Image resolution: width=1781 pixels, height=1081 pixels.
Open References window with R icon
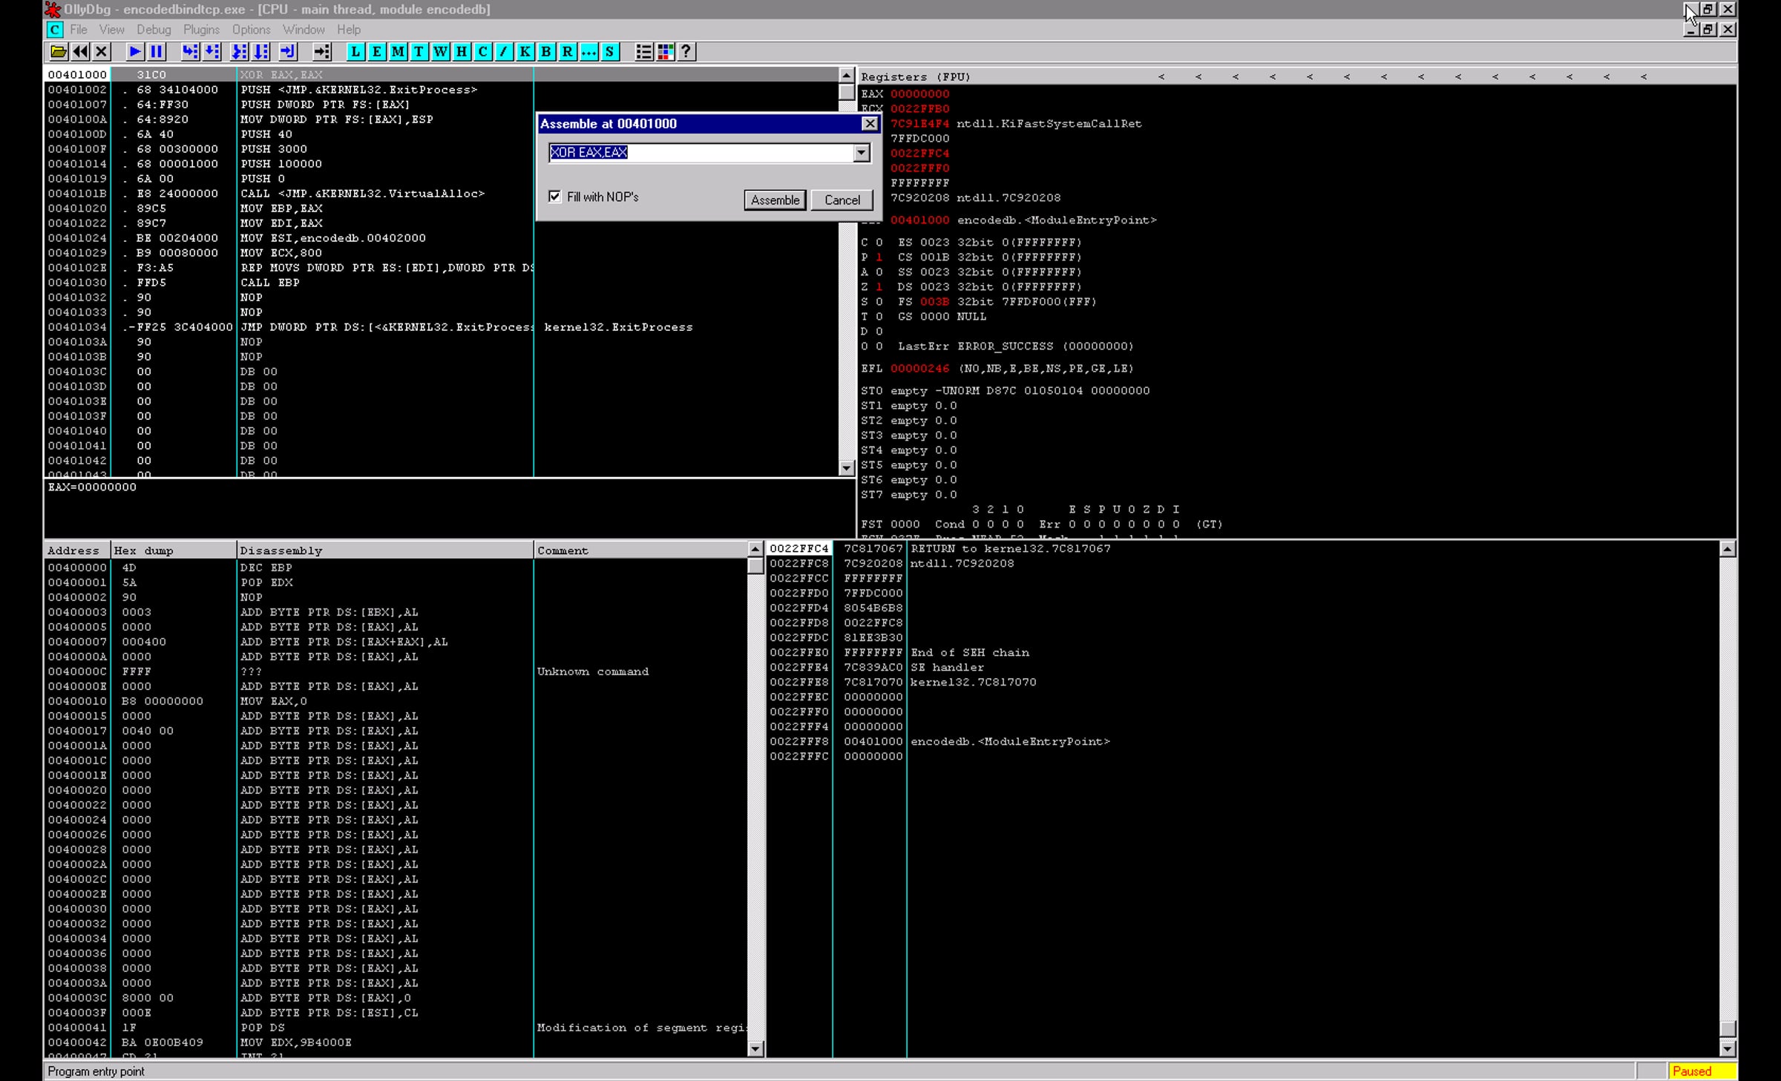pyautogui.click(x=567, y=51)
